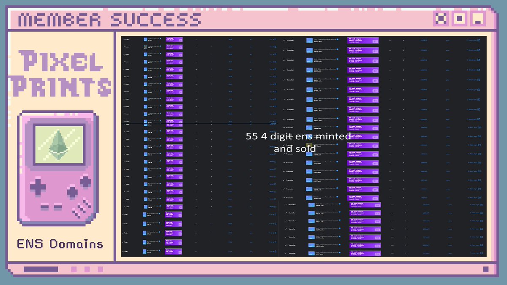This screenshot has height=285, width=507.
Task: Click the blue thumbnail for 3096.eth
Action: click(x=309, y=198)
